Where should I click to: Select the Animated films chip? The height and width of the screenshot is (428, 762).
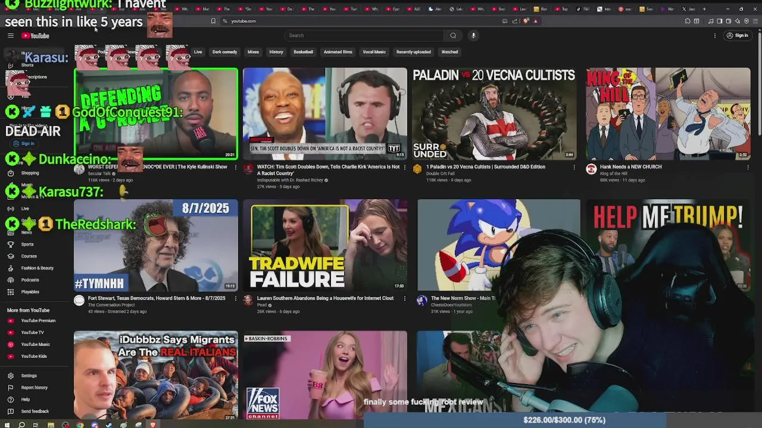tap(338, 52)
